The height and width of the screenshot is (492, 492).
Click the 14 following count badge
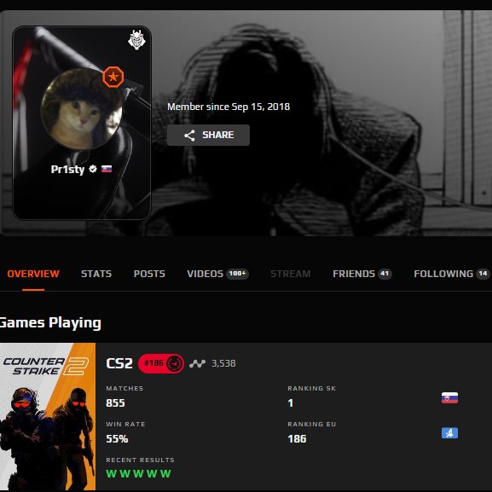point(483,274)
